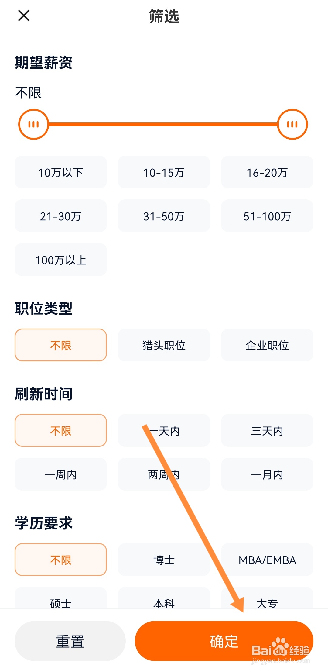328x672 pixels.
Task: Pick the 100万以上 salary option
Action: [61, 260]
